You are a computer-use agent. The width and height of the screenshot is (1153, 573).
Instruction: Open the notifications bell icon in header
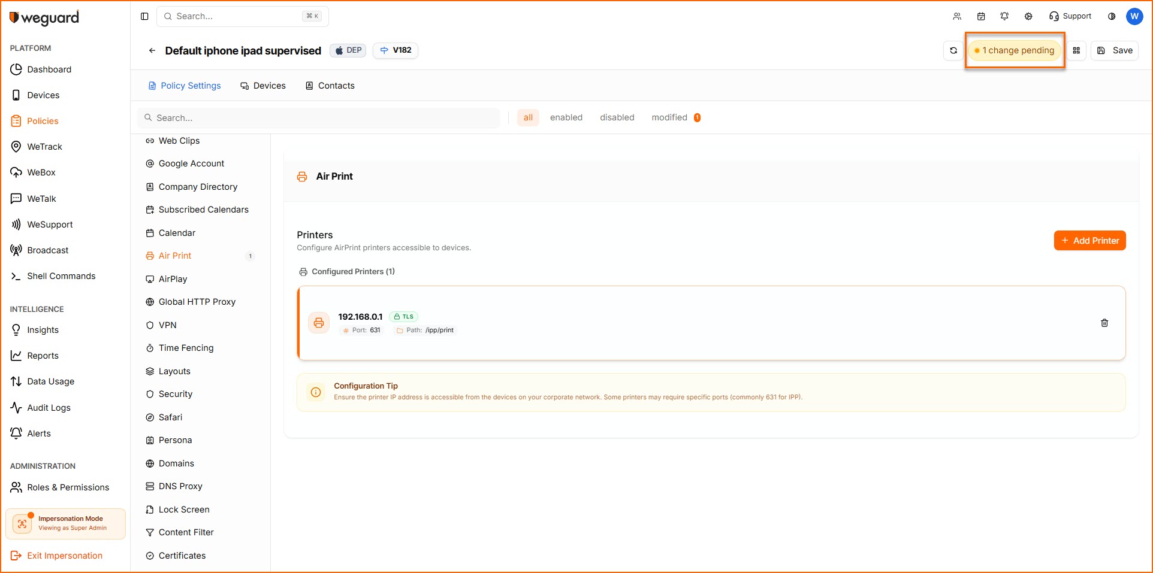click(x=1004, y=16)
